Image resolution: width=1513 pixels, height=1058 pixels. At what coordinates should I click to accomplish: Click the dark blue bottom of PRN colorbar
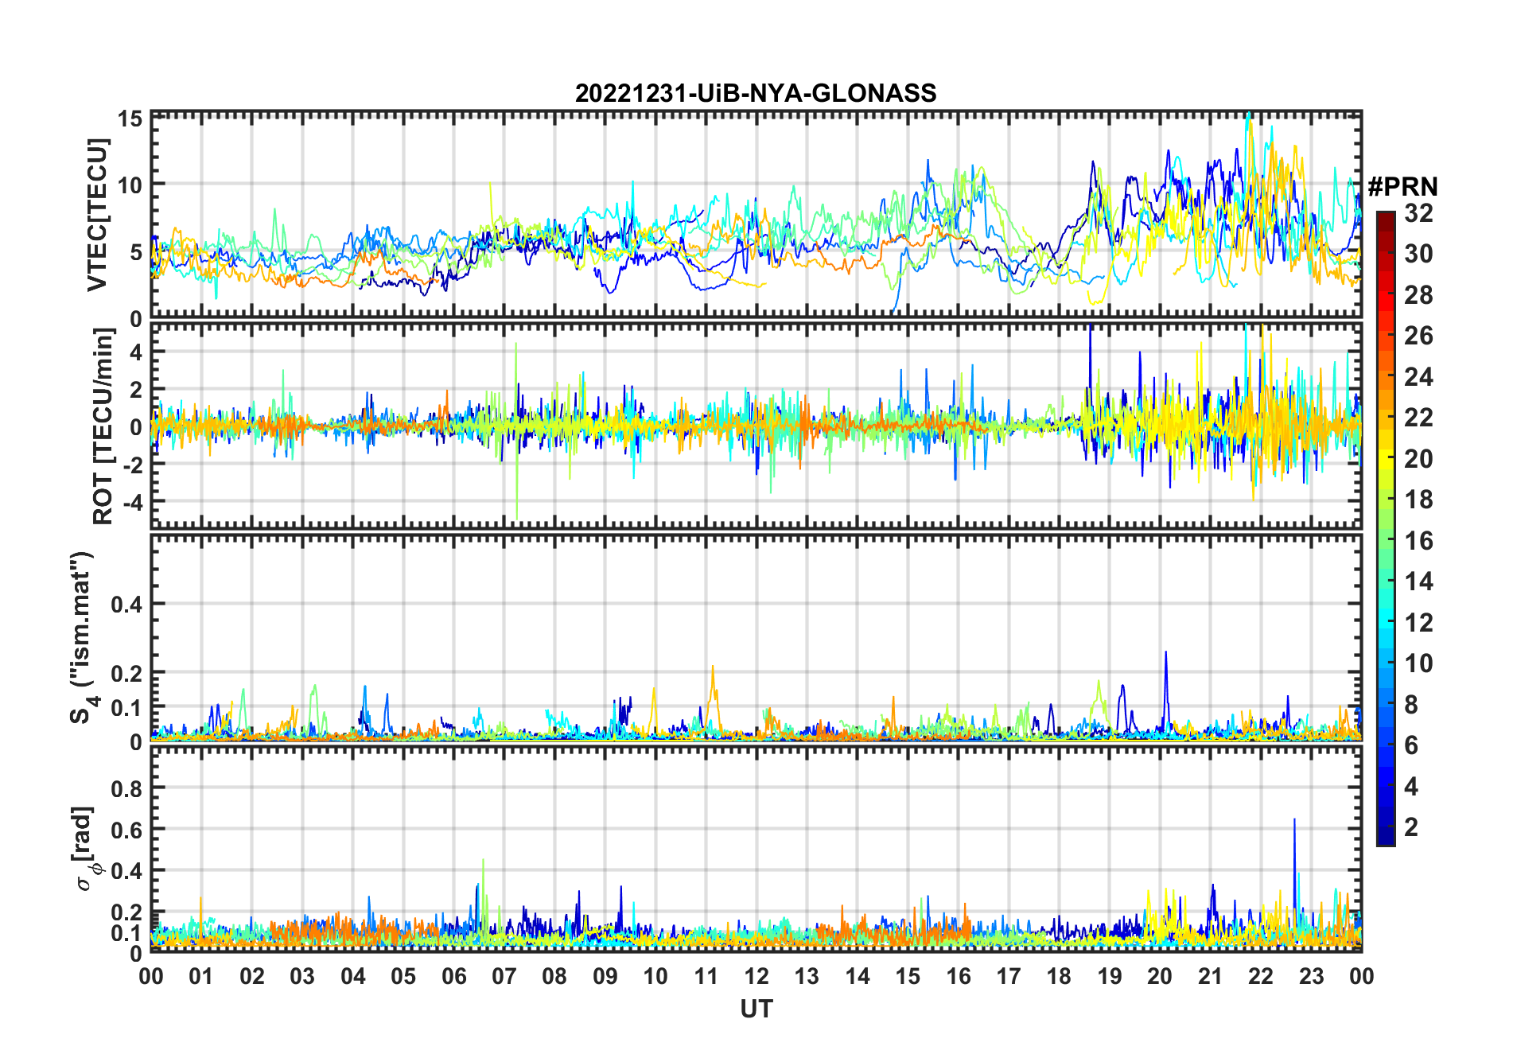[1385, 835]
